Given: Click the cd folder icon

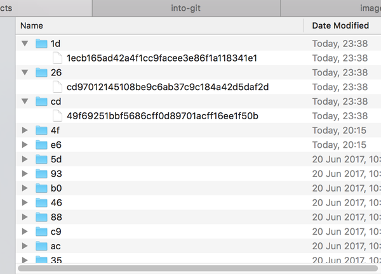Looking at the screenshot, I should (x=42, y=101).
